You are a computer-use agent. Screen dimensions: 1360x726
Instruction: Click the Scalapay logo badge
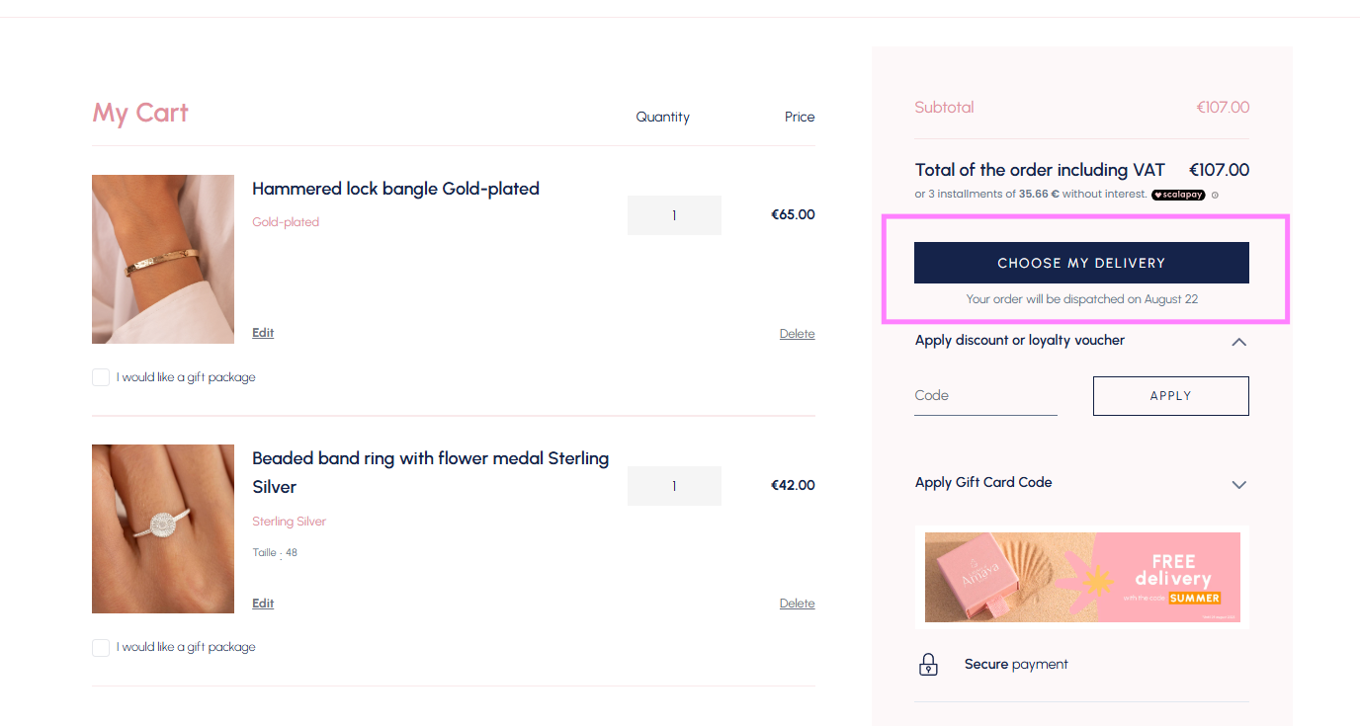[1178, 195]
